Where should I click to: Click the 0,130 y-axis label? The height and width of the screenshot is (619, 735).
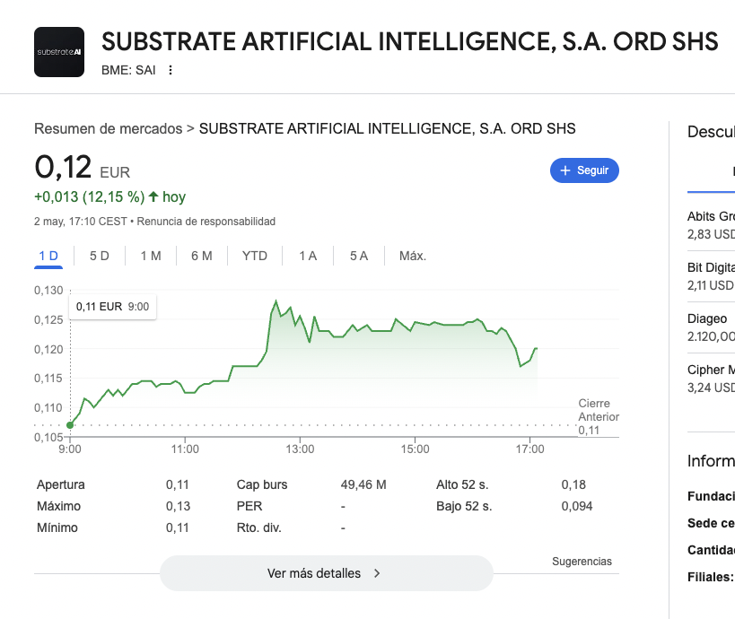48,291
